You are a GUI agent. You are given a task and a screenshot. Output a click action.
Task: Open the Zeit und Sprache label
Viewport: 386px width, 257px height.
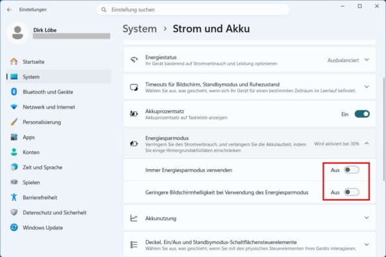[x=42, y=167]
